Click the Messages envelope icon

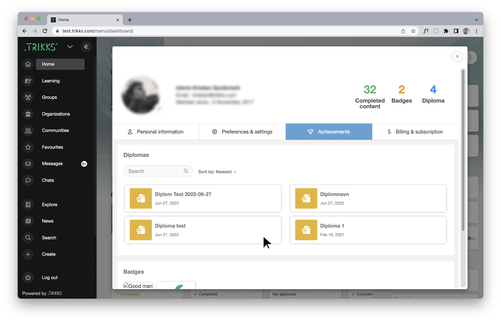[28, 164]
